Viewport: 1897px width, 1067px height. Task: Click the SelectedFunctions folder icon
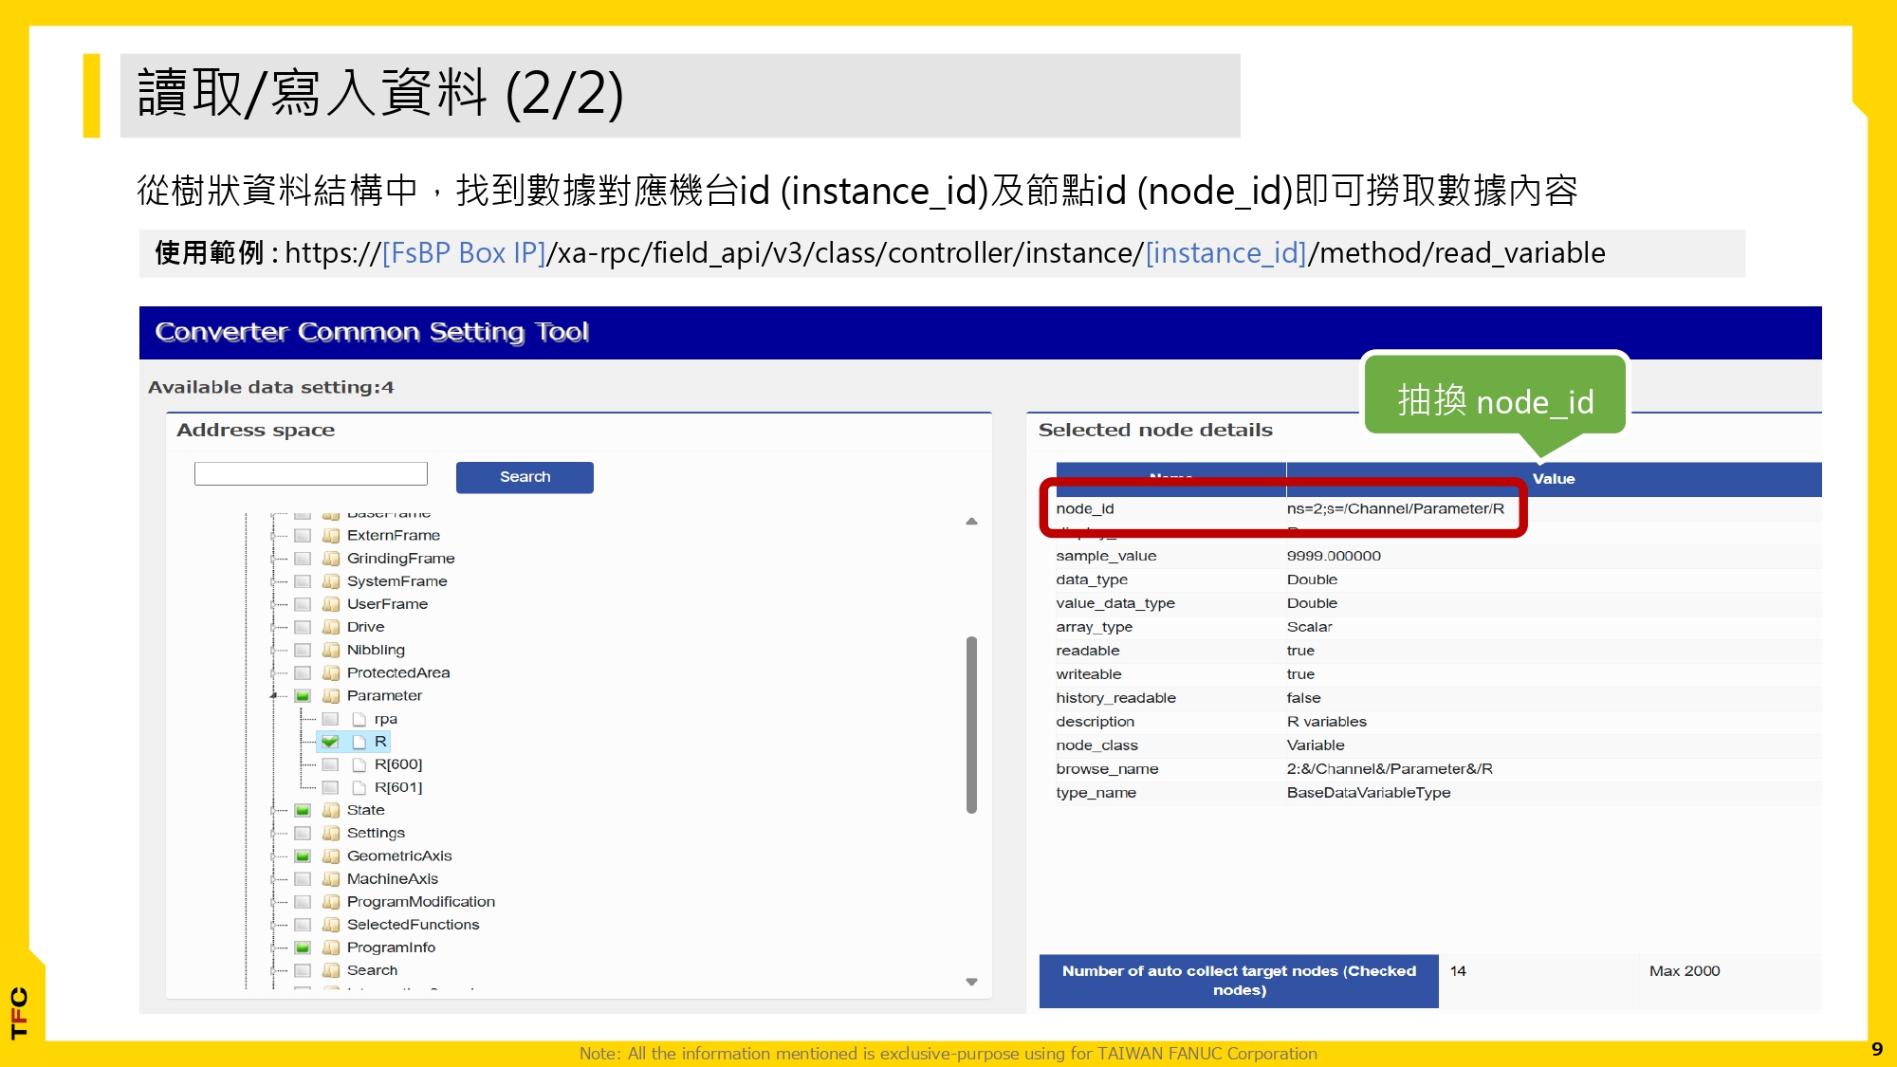pos(331,925)
